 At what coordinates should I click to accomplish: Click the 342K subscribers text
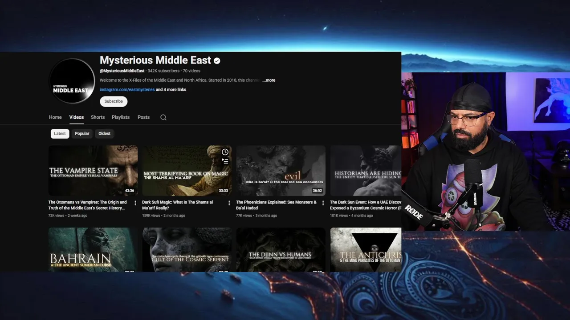[163, 71]
